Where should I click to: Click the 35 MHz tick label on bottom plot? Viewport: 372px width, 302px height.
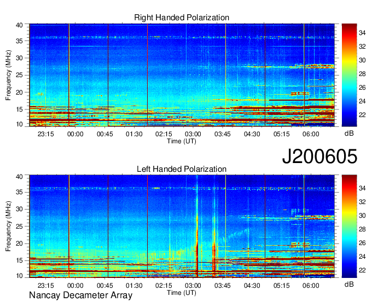click(x=19, y=192)
